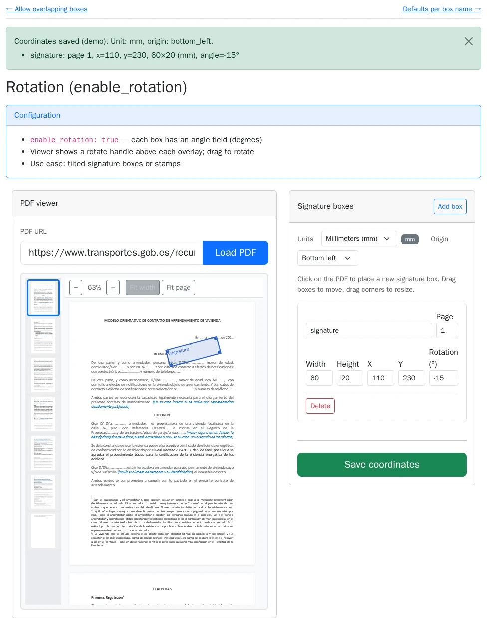Screen dimensions: 487x618
Task: Click the enable_rotation: true code text
Action: [x=74, y=140]
